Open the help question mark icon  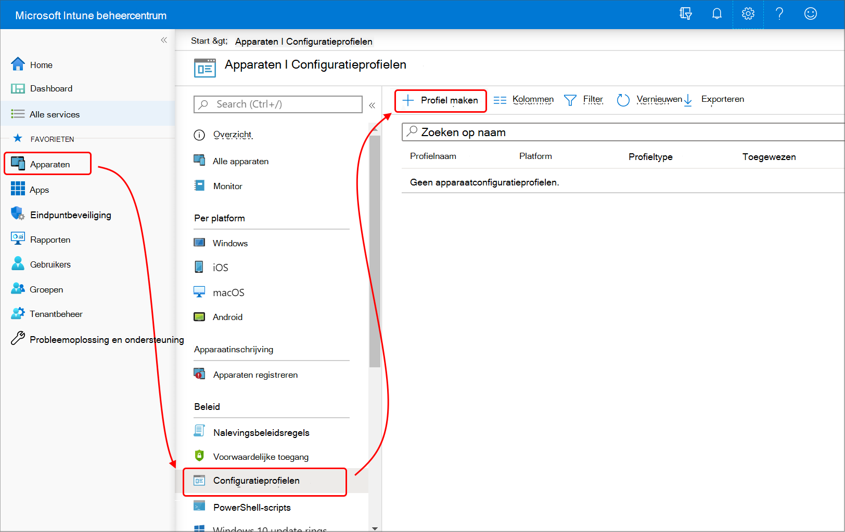[x=779, y=14]
